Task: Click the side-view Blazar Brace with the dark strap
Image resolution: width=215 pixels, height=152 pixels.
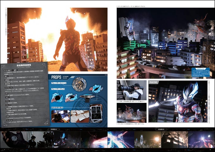Action: [x=87, y=98]
